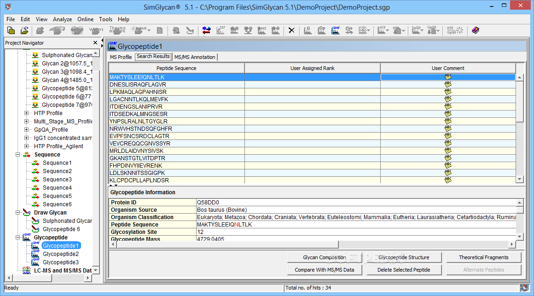Expand the GpQA_Profile tree node
Screen dimensions: 534x296
[x=27, y=130]
